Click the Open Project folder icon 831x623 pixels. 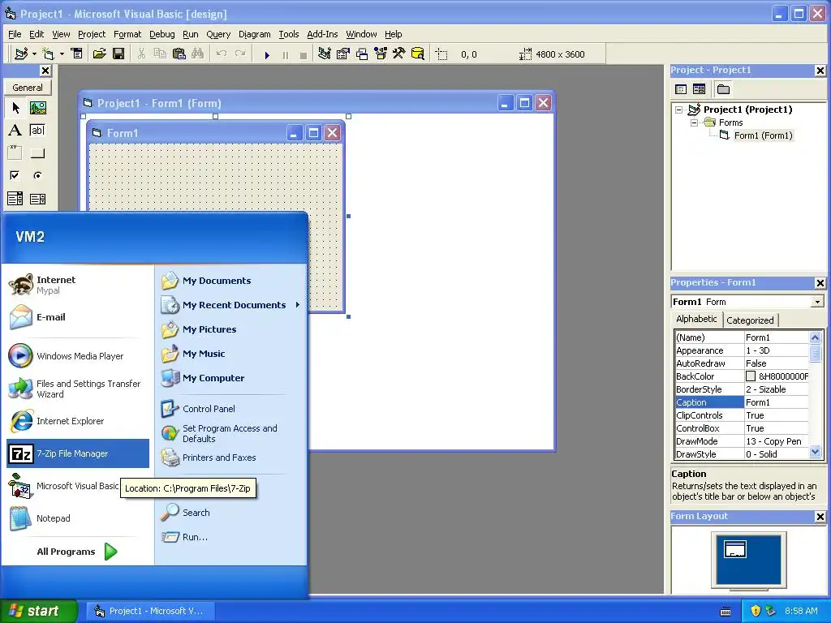coord(99,54)
